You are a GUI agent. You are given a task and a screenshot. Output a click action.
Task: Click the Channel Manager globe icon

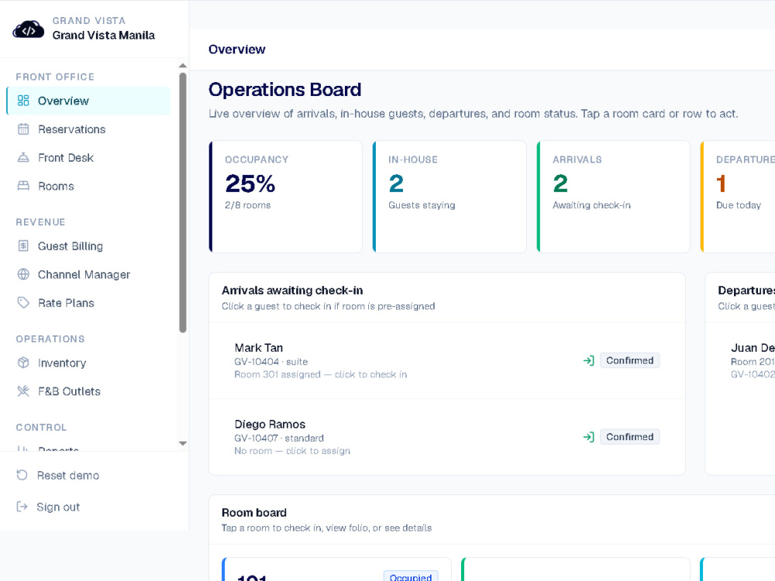tap(23, 274)
